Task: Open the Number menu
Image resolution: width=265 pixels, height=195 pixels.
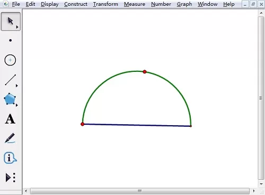Action: click(x=161, y=4)
